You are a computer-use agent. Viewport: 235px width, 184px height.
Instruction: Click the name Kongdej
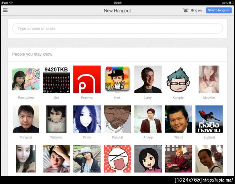click(179, 98)
